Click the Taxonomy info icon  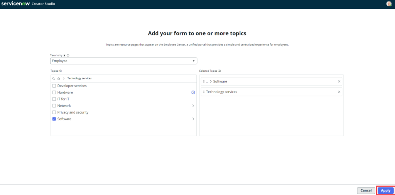click(68, 55)
